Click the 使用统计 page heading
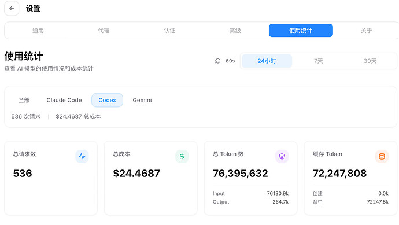 pyautogui.click(x=24, y=56)
